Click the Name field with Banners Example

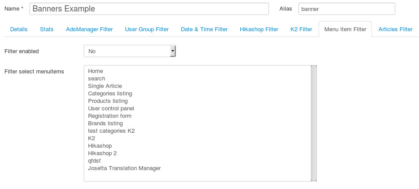[149, 9]
